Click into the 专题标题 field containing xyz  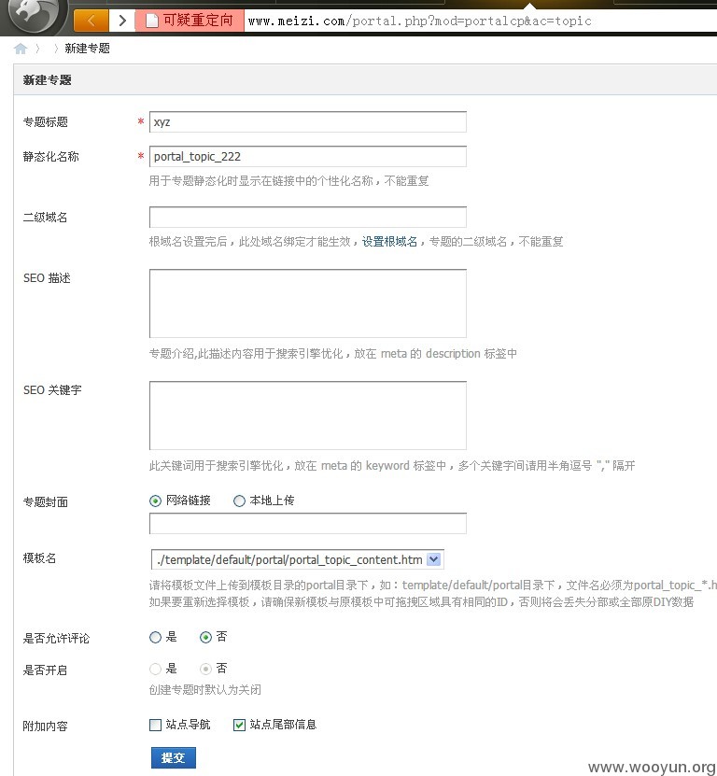click(308, 121)
